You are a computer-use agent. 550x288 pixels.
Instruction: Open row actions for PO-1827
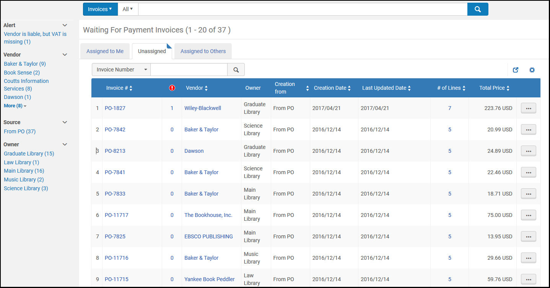tap(529, 108)
